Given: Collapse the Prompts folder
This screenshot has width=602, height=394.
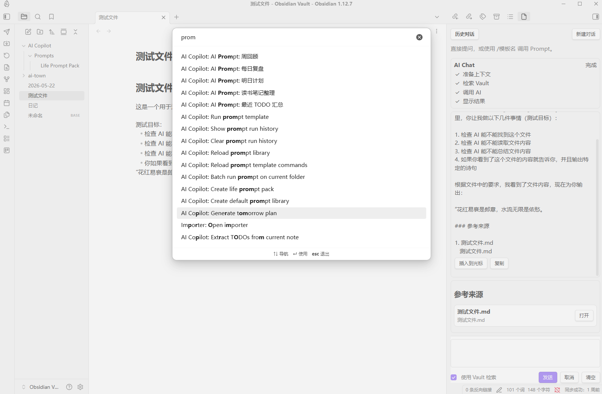Looking at the screenshot, I should point(30,56).
